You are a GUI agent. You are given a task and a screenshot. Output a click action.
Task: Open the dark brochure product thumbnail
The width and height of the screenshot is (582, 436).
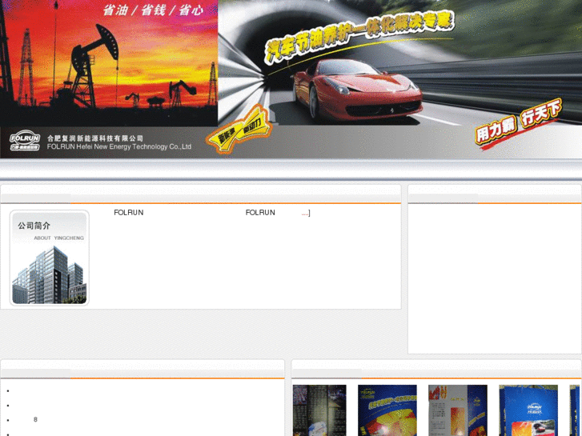click(x=319, y=410)
